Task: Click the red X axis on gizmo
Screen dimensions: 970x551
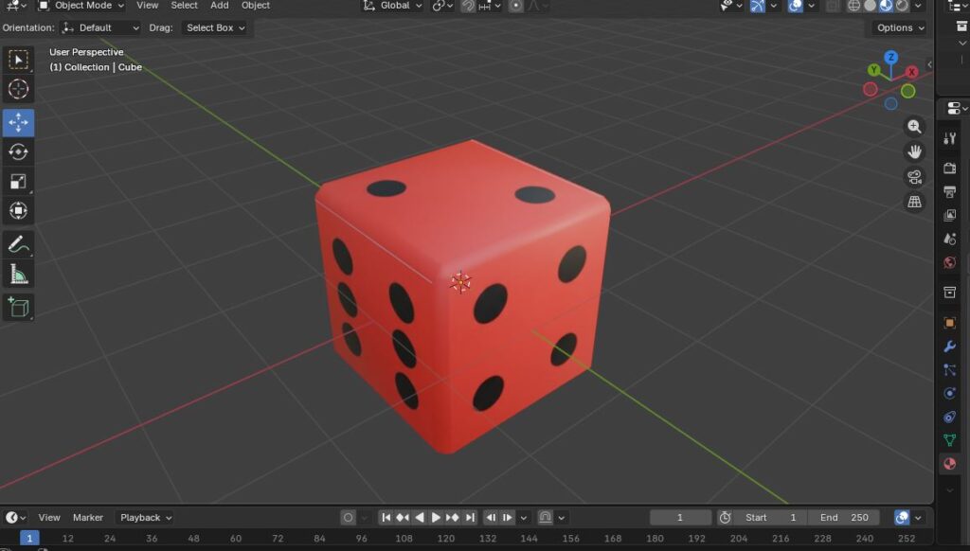Action: tap(911, 72)
